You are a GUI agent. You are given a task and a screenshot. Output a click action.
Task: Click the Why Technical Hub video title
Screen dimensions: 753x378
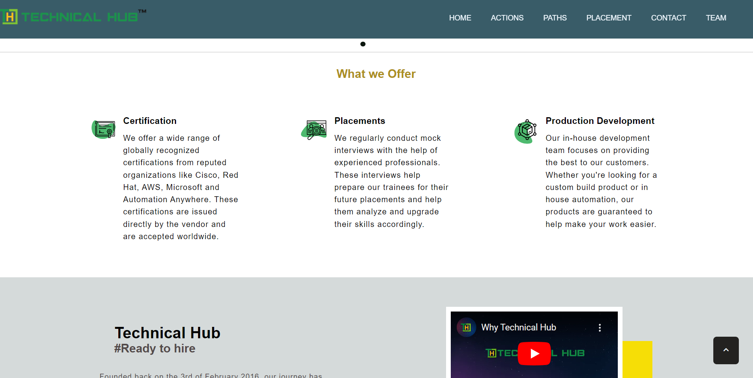tap(518, 327)
